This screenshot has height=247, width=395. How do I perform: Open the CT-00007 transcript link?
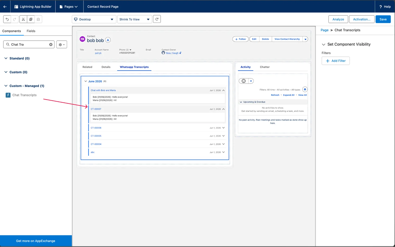pos(96,109)
